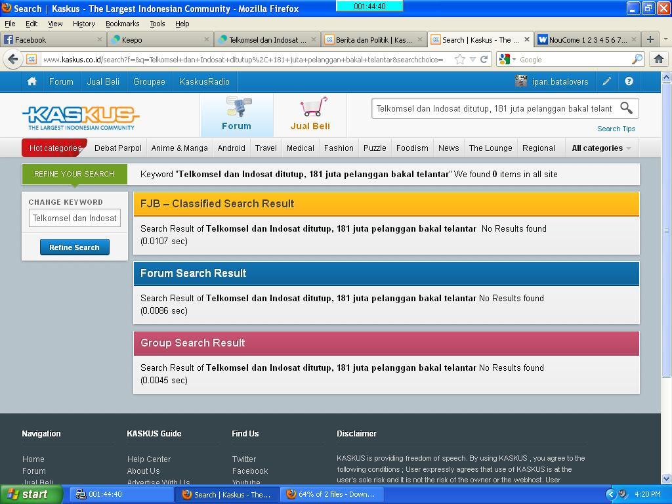Image resolution: width=672 pixels, height=504 pixels.
Task: Click the Windows start button
Action: pos(31,495)
